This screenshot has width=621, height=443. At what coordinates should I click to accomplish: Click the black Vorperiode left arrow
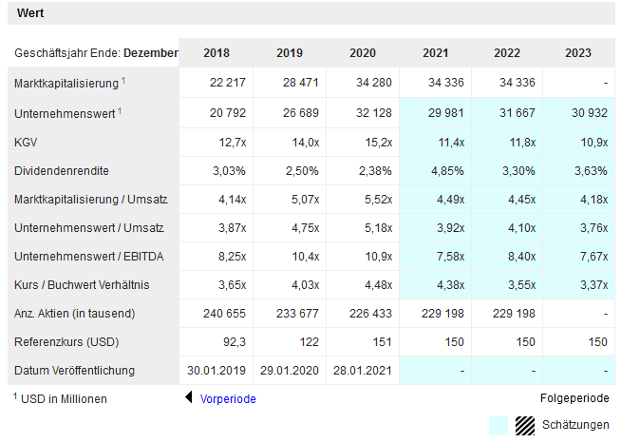(x=189, y=398)
